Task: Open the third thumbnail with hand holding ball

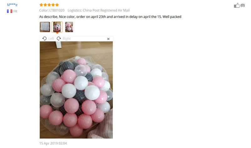Action: coord(69,27)
